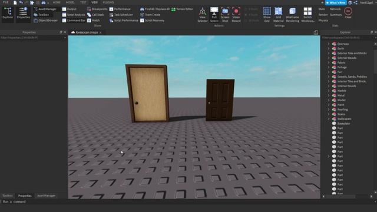Click Switch Windows
This screenshot has width=377, height=212.
[307, 15]
